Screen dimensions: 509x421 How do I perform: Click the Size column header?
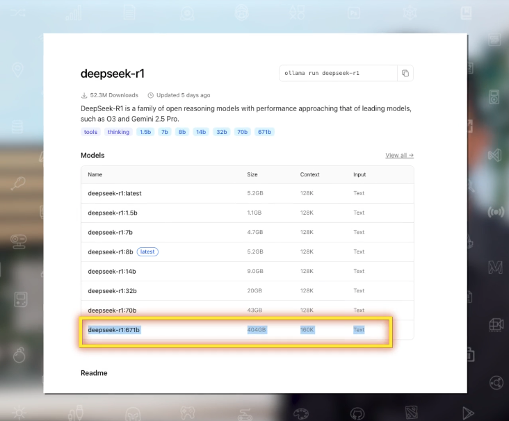pos(252,174)
